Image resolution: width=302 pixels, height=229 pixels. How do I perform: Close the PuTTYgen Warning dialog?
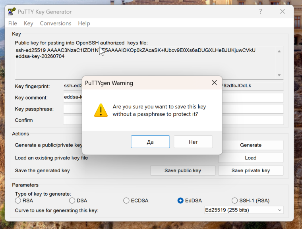pyautogui.click(x=214, y=83)
